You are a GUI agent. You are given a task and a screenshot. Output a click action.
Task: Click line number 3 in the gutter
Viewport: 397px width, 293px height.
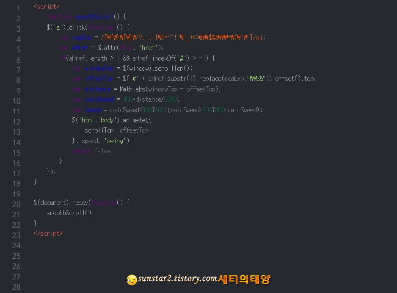click(x=18, y=29)
